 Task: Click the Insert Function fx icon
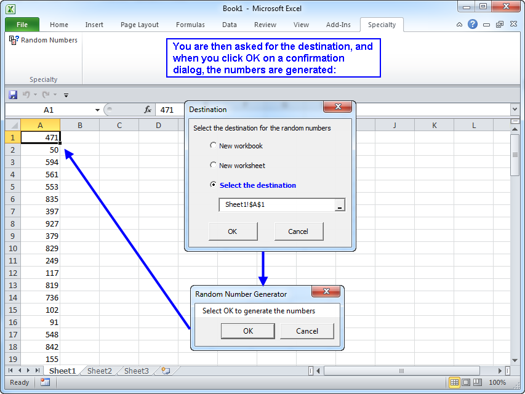pyautogui.click(x=148, y=110)
